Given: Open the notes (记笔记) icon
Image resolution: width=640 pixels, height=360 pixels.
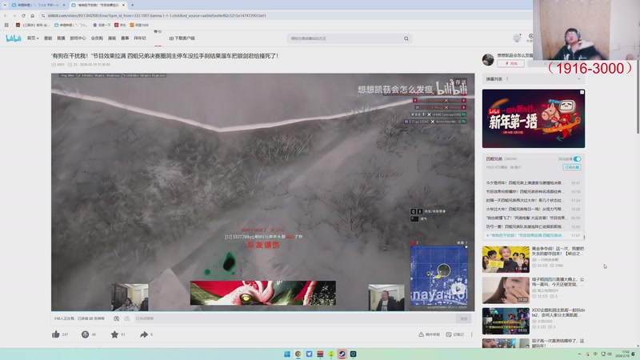Looking at the screenshot, I should coord(449,334).
